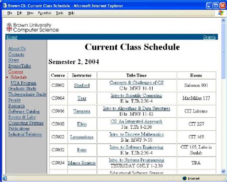This screenshot has height=182, width=227.
Task: Open the File menu
Action: (x=10, y=13)
